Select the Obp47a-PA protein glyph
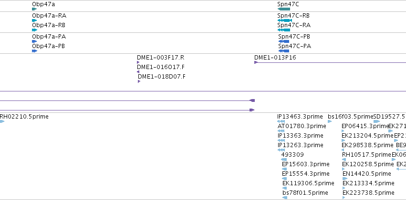The image size is (406, 200). pos(34,41)
